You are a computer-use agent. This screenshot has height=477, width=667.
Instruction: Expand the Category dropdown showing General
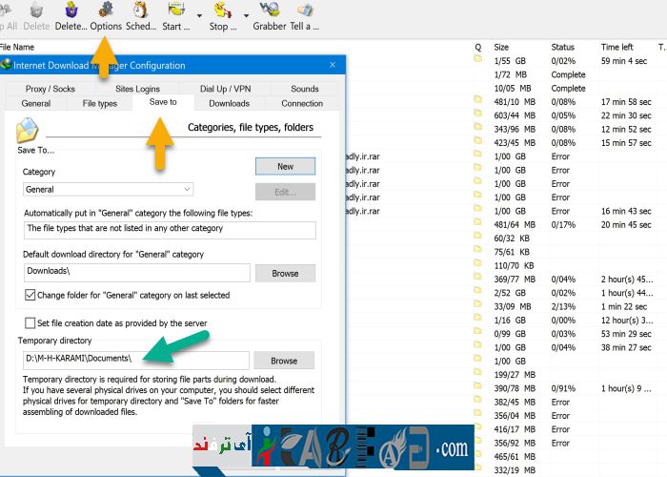pos(187,190)
